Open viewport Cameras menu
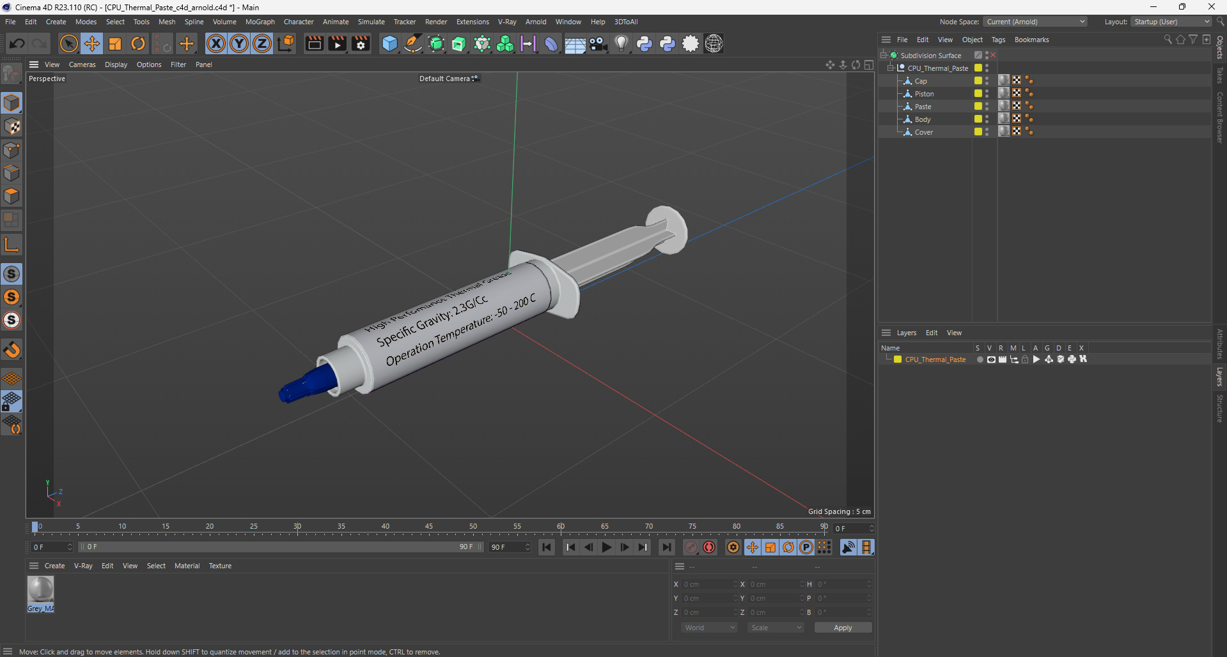Screen dimensions: 1227x657 82,64
